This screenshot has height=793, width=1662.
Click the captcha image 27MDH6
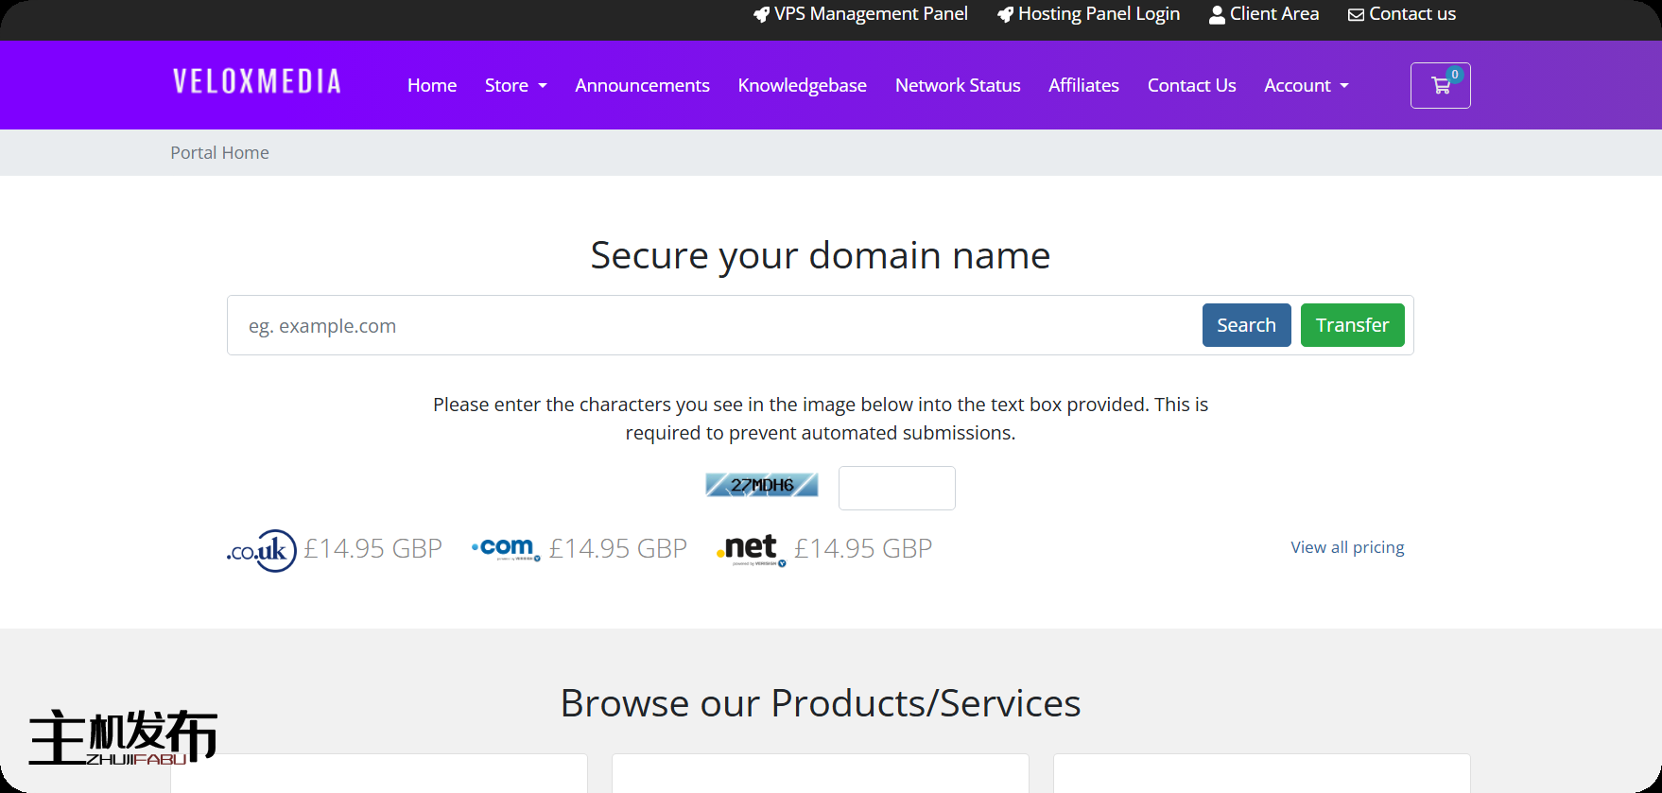coord(761,486)
